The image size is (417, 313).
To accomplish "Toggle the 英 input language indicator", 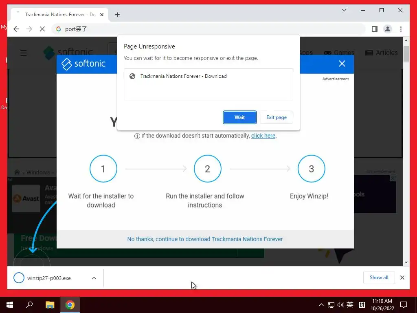I will tap(350, 305).
